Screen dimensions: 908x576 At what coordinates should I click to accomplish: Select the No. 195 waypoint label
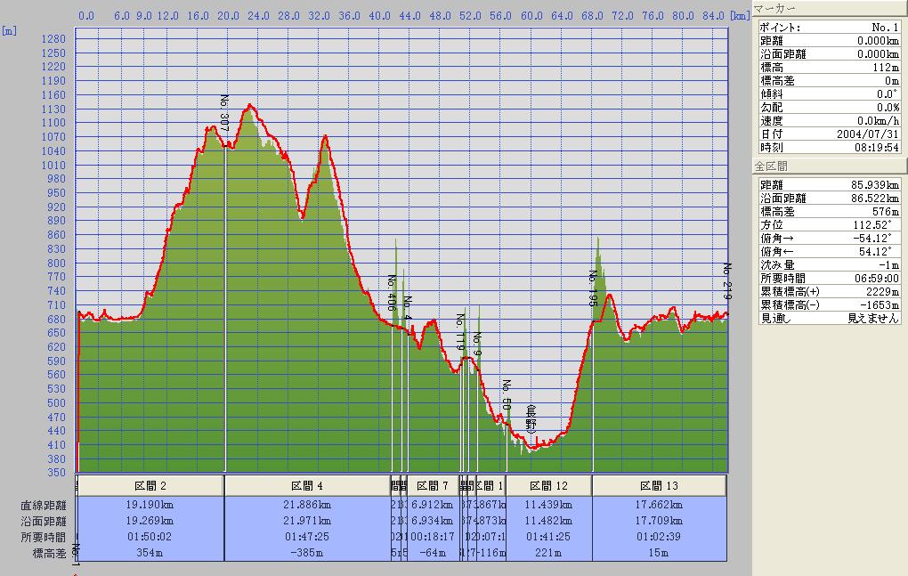593,289
